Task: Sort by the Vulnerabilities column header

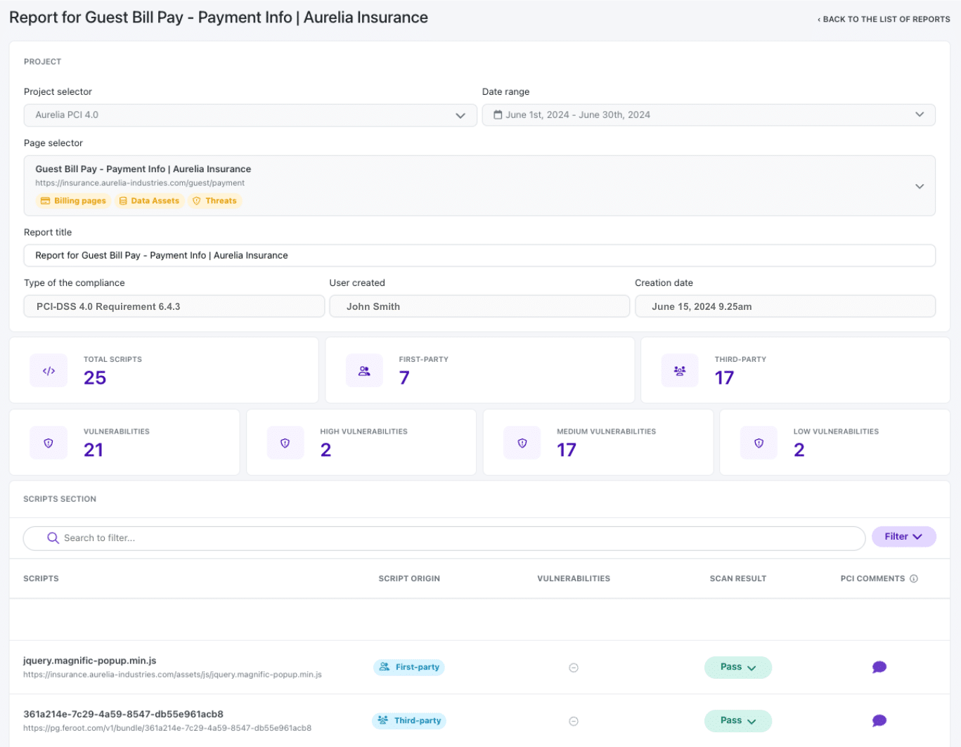Action: [x=574, y=579]
